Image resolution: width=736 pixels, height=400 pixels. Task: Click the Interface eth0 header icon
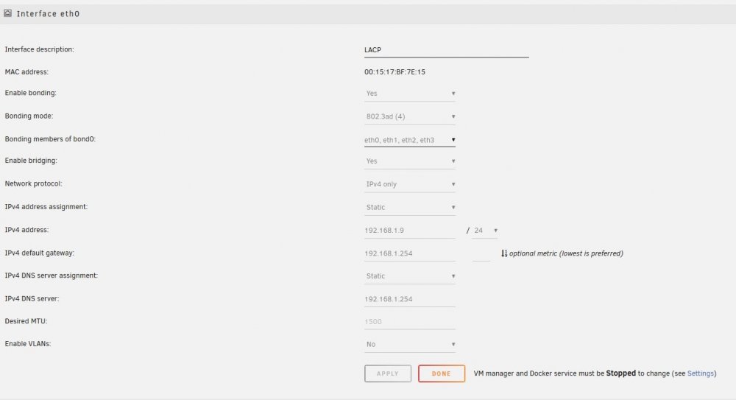tap(7, 13)
